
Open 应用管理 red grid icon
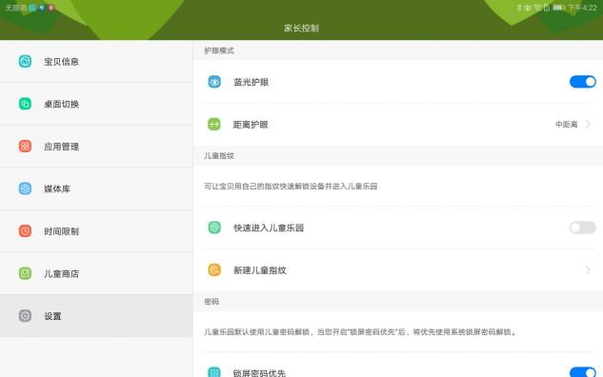pos(25,146)
